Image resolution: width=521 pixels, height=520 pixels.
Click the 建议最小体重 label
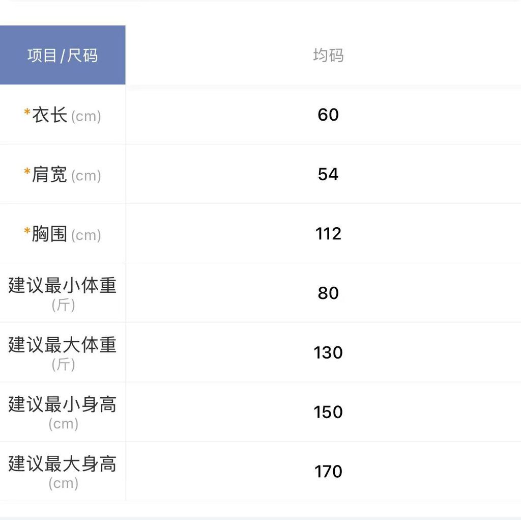pyautogui.click(x=63, y=286)
